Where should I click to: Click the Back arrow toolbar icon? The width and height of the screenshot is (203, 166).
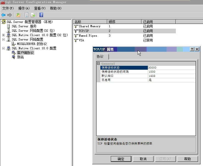(x=3, y=15)
